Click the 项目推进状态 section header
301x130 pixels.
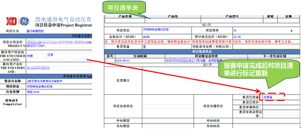point(202,51)
